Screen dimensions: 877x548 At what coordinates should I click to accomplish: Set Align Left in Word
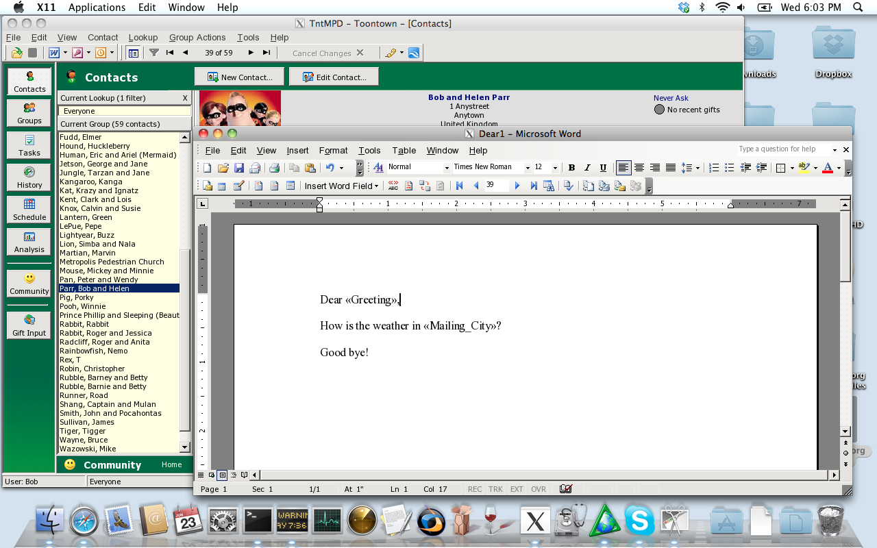coord(623,168)
